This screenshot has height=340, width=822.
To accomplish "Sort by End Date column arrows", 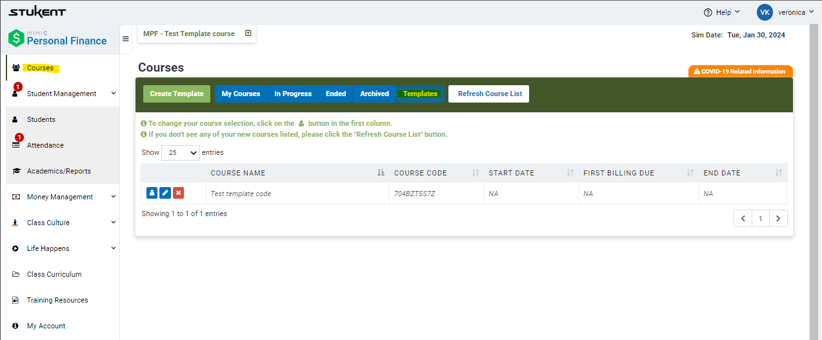I will click(x=779, y=173).
